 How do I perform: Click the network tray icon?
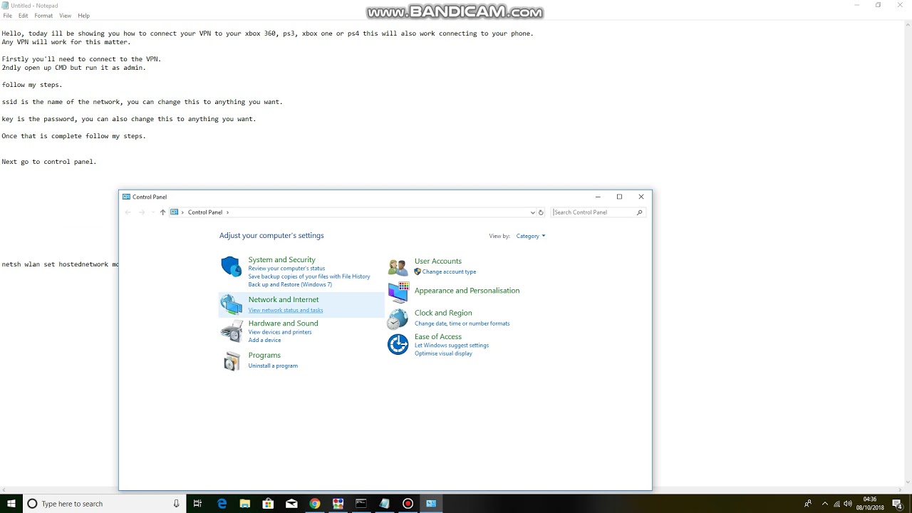point(838,504)
